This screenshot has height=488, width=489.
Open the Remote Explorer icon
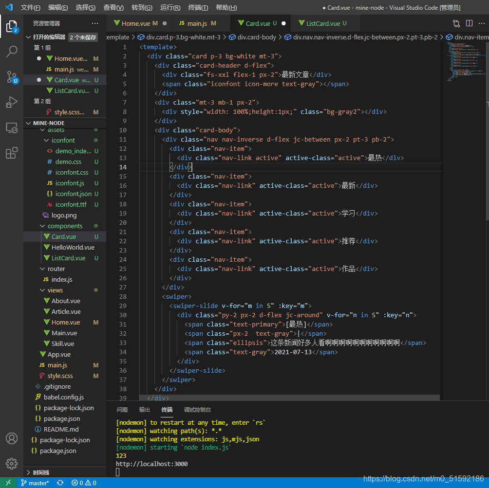tap(12, 128)
